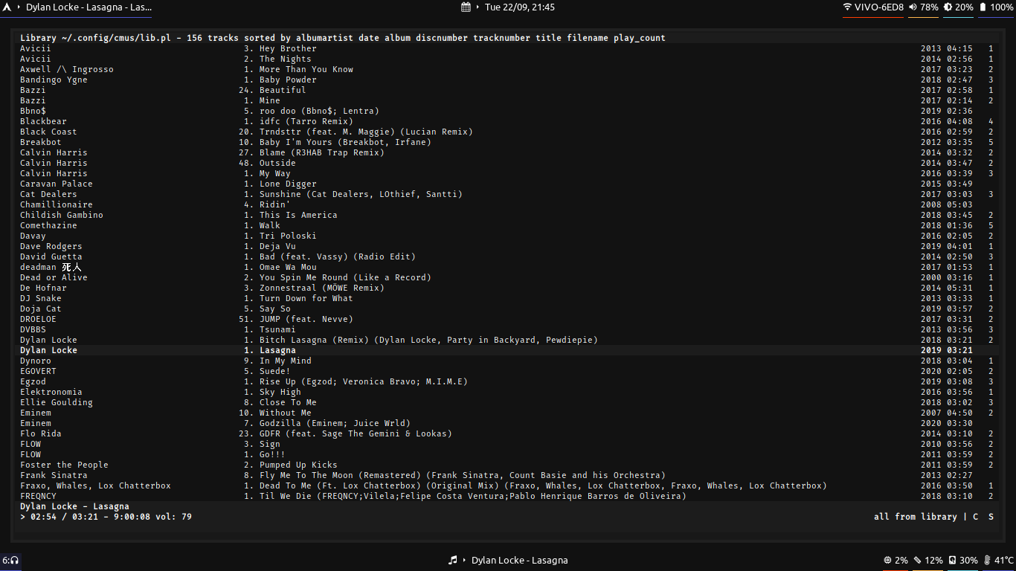Click 'Dylan Locke - Lasagna' in the bottom bar
The height and width of the screenshot is (571, 1016).
tap(520, 561)
